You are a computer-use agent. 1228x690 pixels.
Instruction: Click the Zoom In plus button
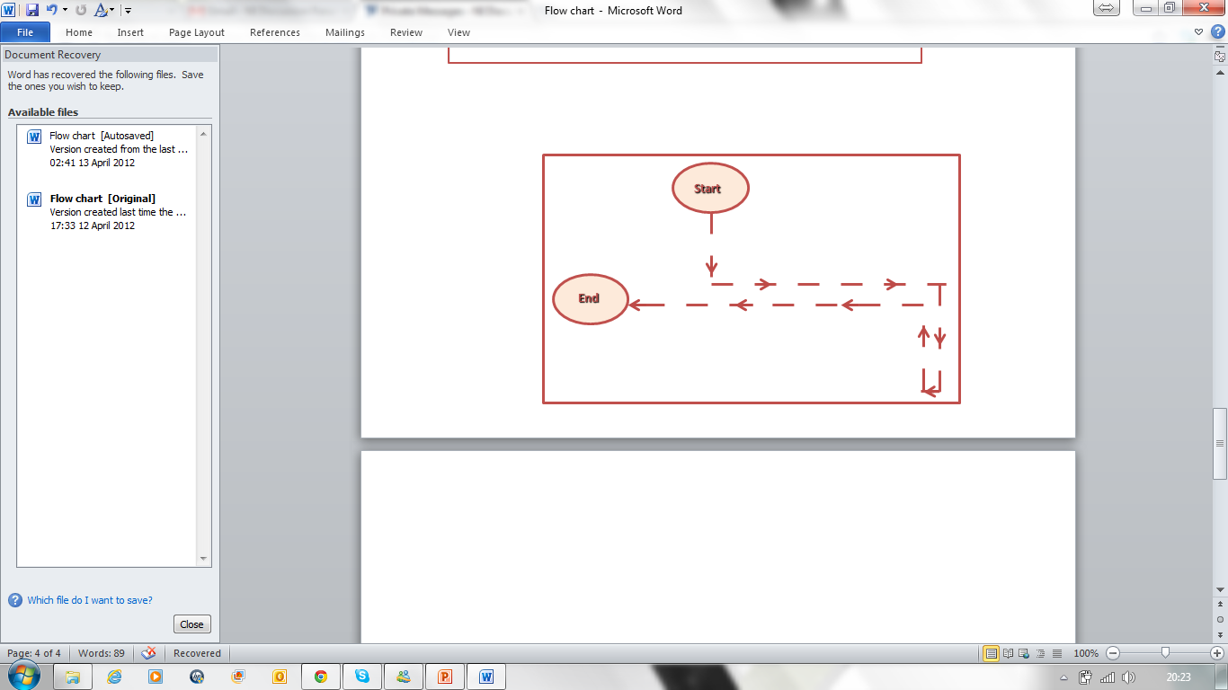point(1217,653)
